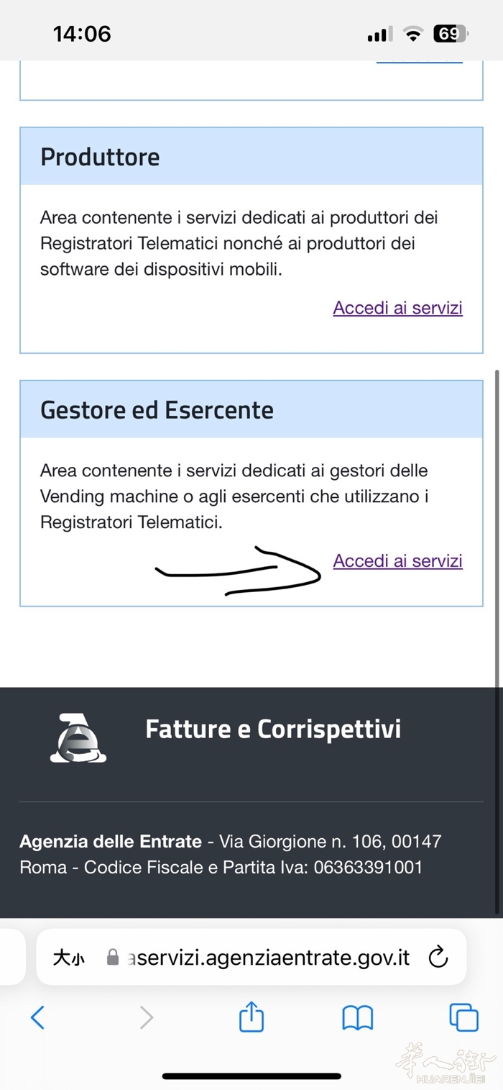Open the Safari share sheet

(251, 1017)
